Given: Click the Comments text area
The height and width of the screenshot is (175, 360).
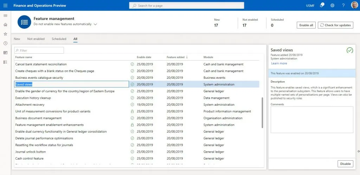Looking at the screenshot, I should [x=312, y=120].
